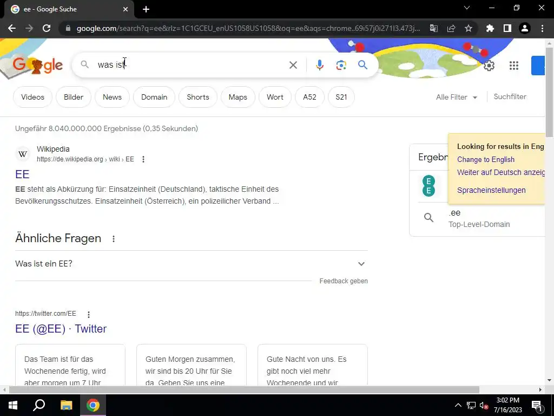Click the muted volume tray icon
Image resolution: width=554 pixels, height=416 pixels.
click(x=484, y=406)
